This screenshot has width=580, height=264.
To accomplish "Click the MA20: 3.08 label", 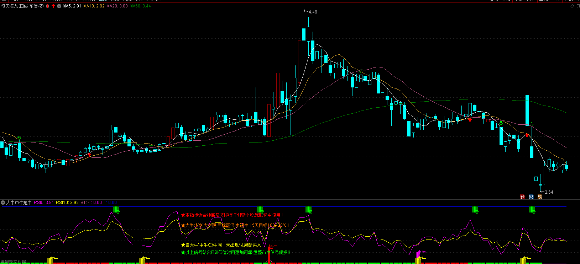I will (117, 6).
